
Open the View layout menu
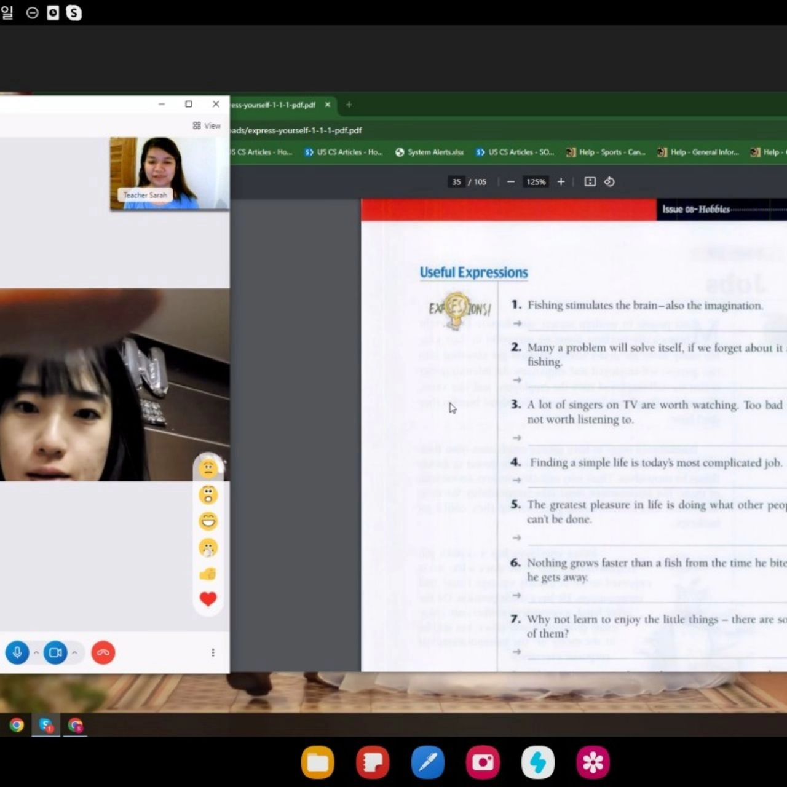(x=207, y=125)
